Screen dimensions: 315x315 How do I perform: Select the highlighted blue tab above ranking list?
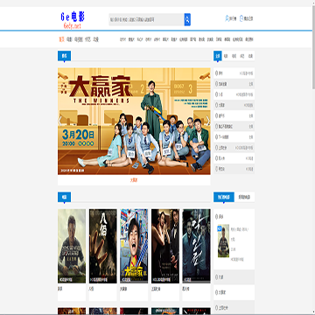tap(218, 56)
